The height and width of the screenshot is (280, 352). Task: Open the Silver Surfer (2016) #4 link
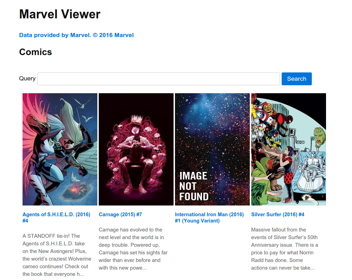[278, 215]
